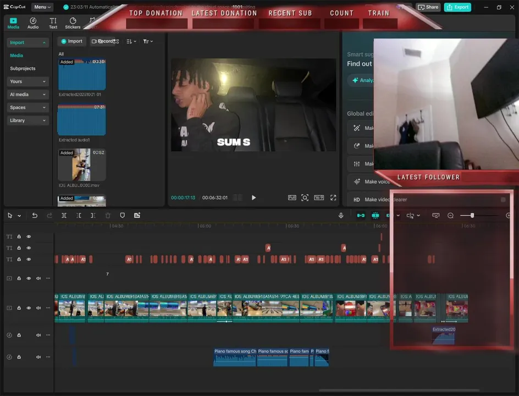Mute the main IOS ALBUM video track
The width and height of the screenshot is (519, 396).
(x=38, y=308)
